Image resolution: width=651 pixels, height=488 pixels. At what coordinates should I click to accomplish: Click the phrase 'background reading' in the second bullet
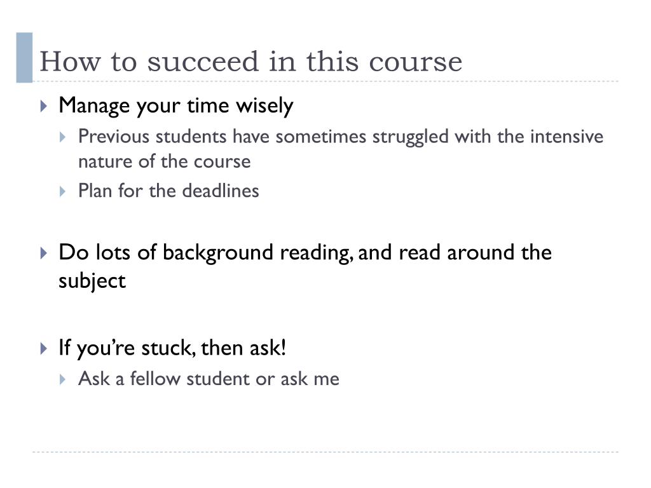tap(258, 253)
